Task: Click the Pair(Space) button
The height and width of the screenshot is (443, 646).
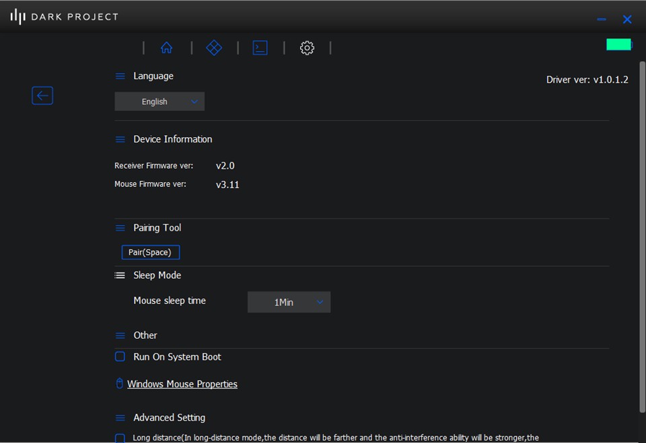Action: click(150, 252)
